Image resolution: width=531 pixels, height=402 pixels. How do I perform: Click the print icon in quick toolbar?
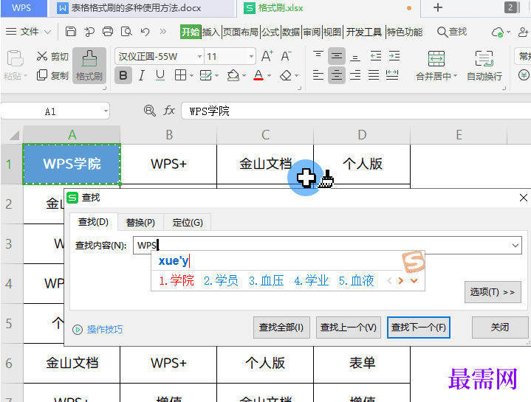tap(108, 32)
